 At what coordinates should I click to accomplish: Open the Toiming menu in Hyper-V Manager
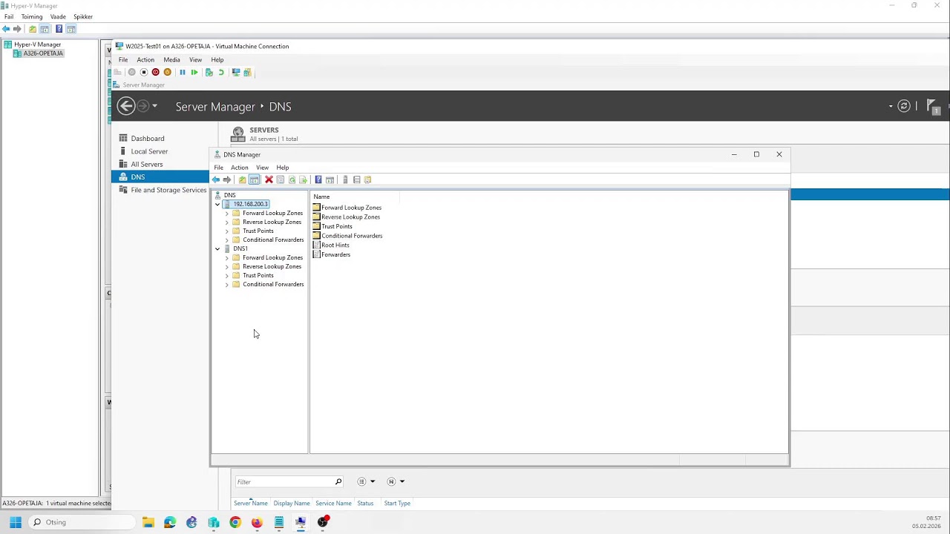(x=32, y=16)
